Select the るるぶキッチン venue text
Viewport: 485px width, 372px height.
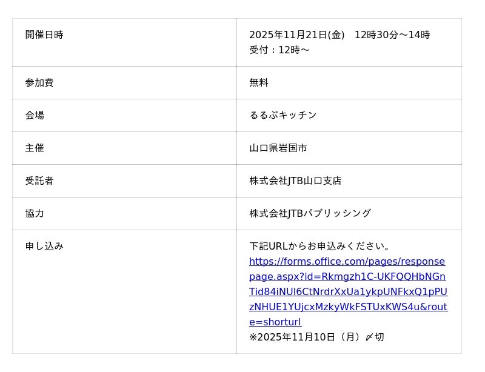point(283,115)
